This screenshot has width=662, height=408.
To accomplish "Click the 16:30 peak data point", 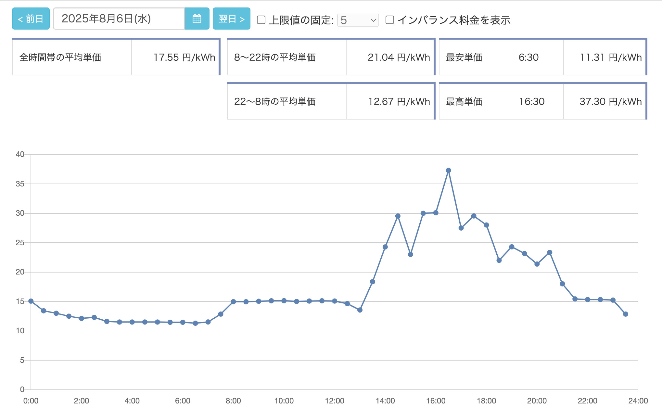I will coord(448,171).
